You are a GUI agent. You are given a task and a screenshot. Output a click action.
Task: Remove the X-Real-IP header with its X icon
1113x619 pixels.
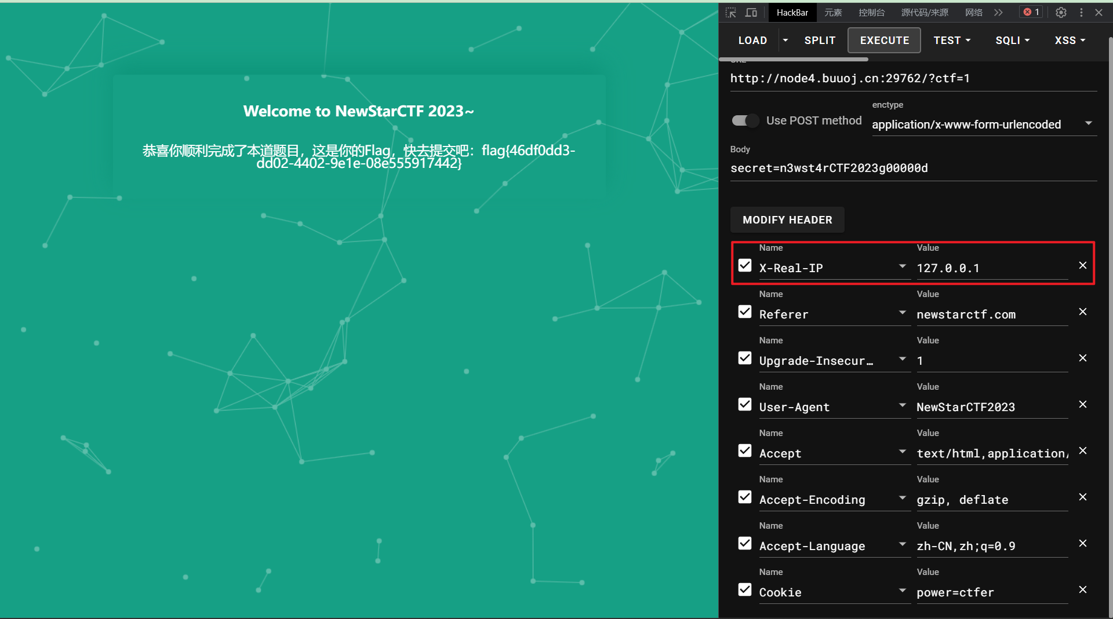coord(1082,265)
